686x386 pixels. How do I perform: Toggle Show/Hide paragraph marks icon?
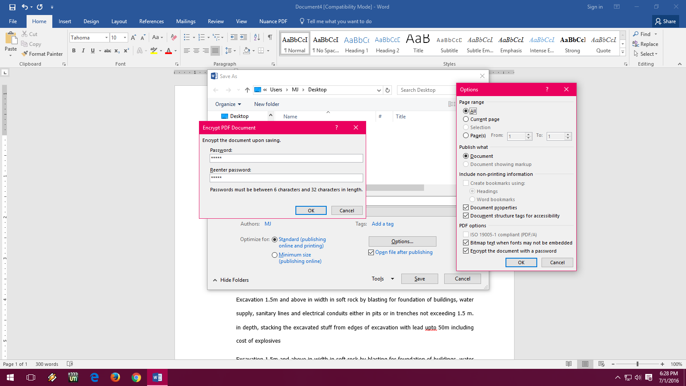coord(270,38)
